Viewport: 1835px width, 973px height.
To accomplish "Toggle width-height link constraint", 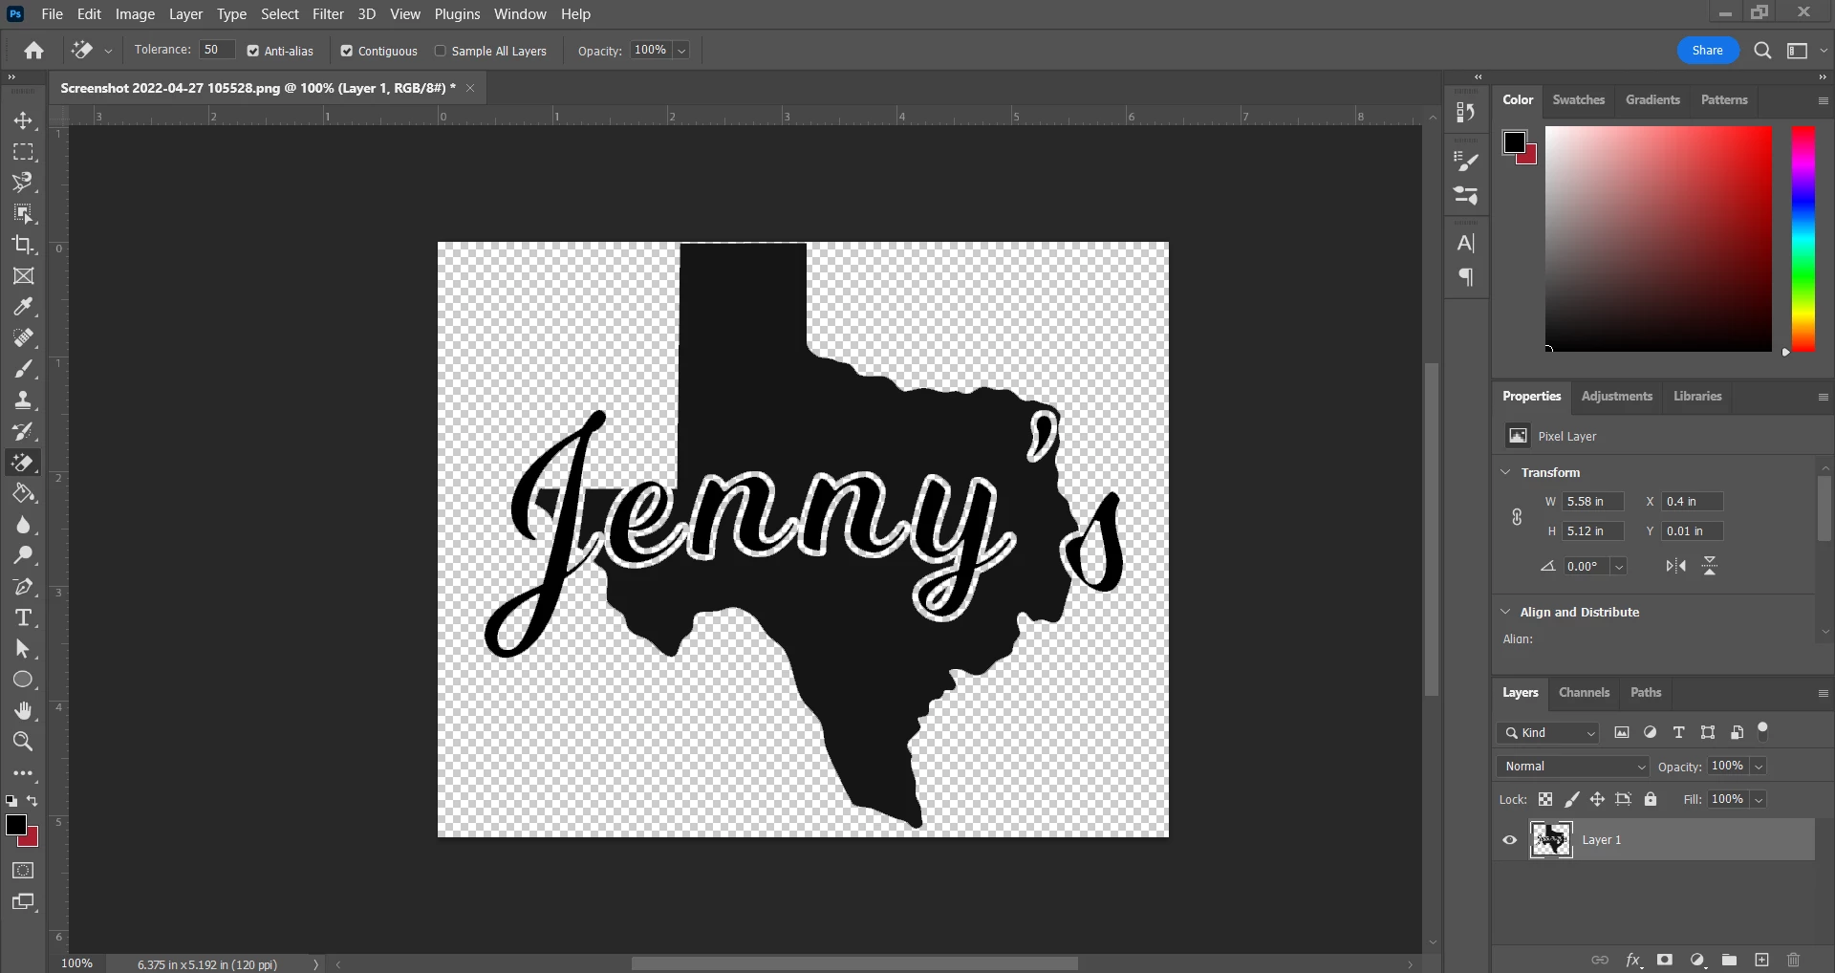I will coord(1517,517).
